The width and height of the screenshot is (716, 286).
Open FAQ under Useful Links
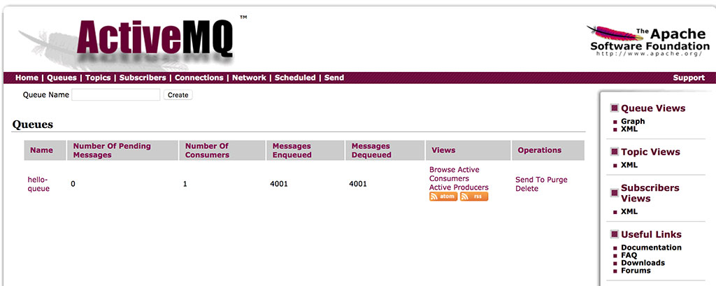click(x=629, y=255)
